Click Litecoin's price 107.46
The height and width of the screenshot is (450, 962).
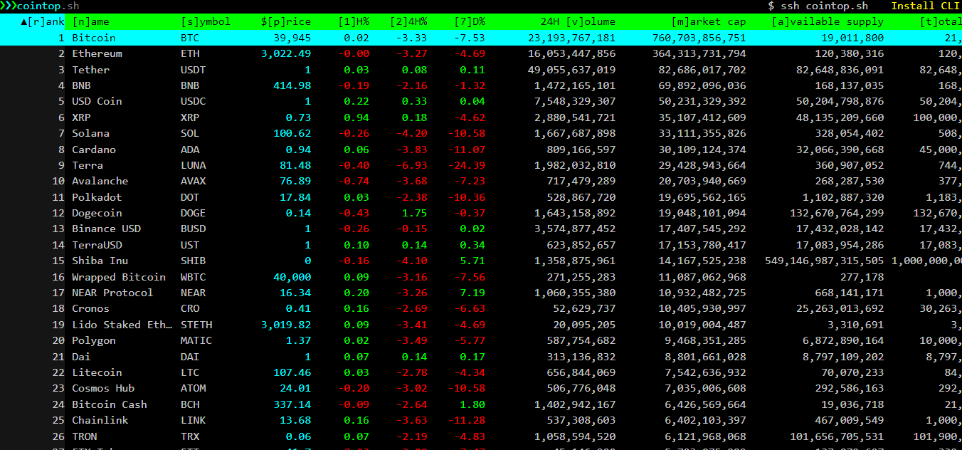click(292, 372)
